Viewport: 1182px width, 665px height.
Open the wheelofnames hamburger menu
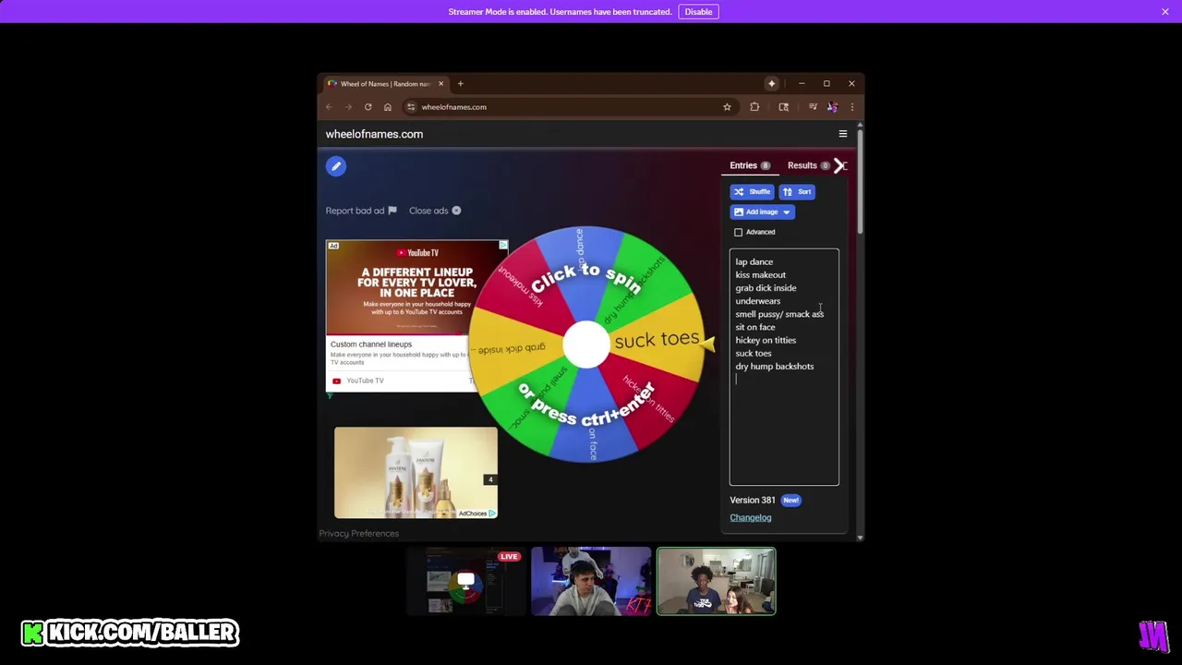pyautogui.click(x=842, y=134)
